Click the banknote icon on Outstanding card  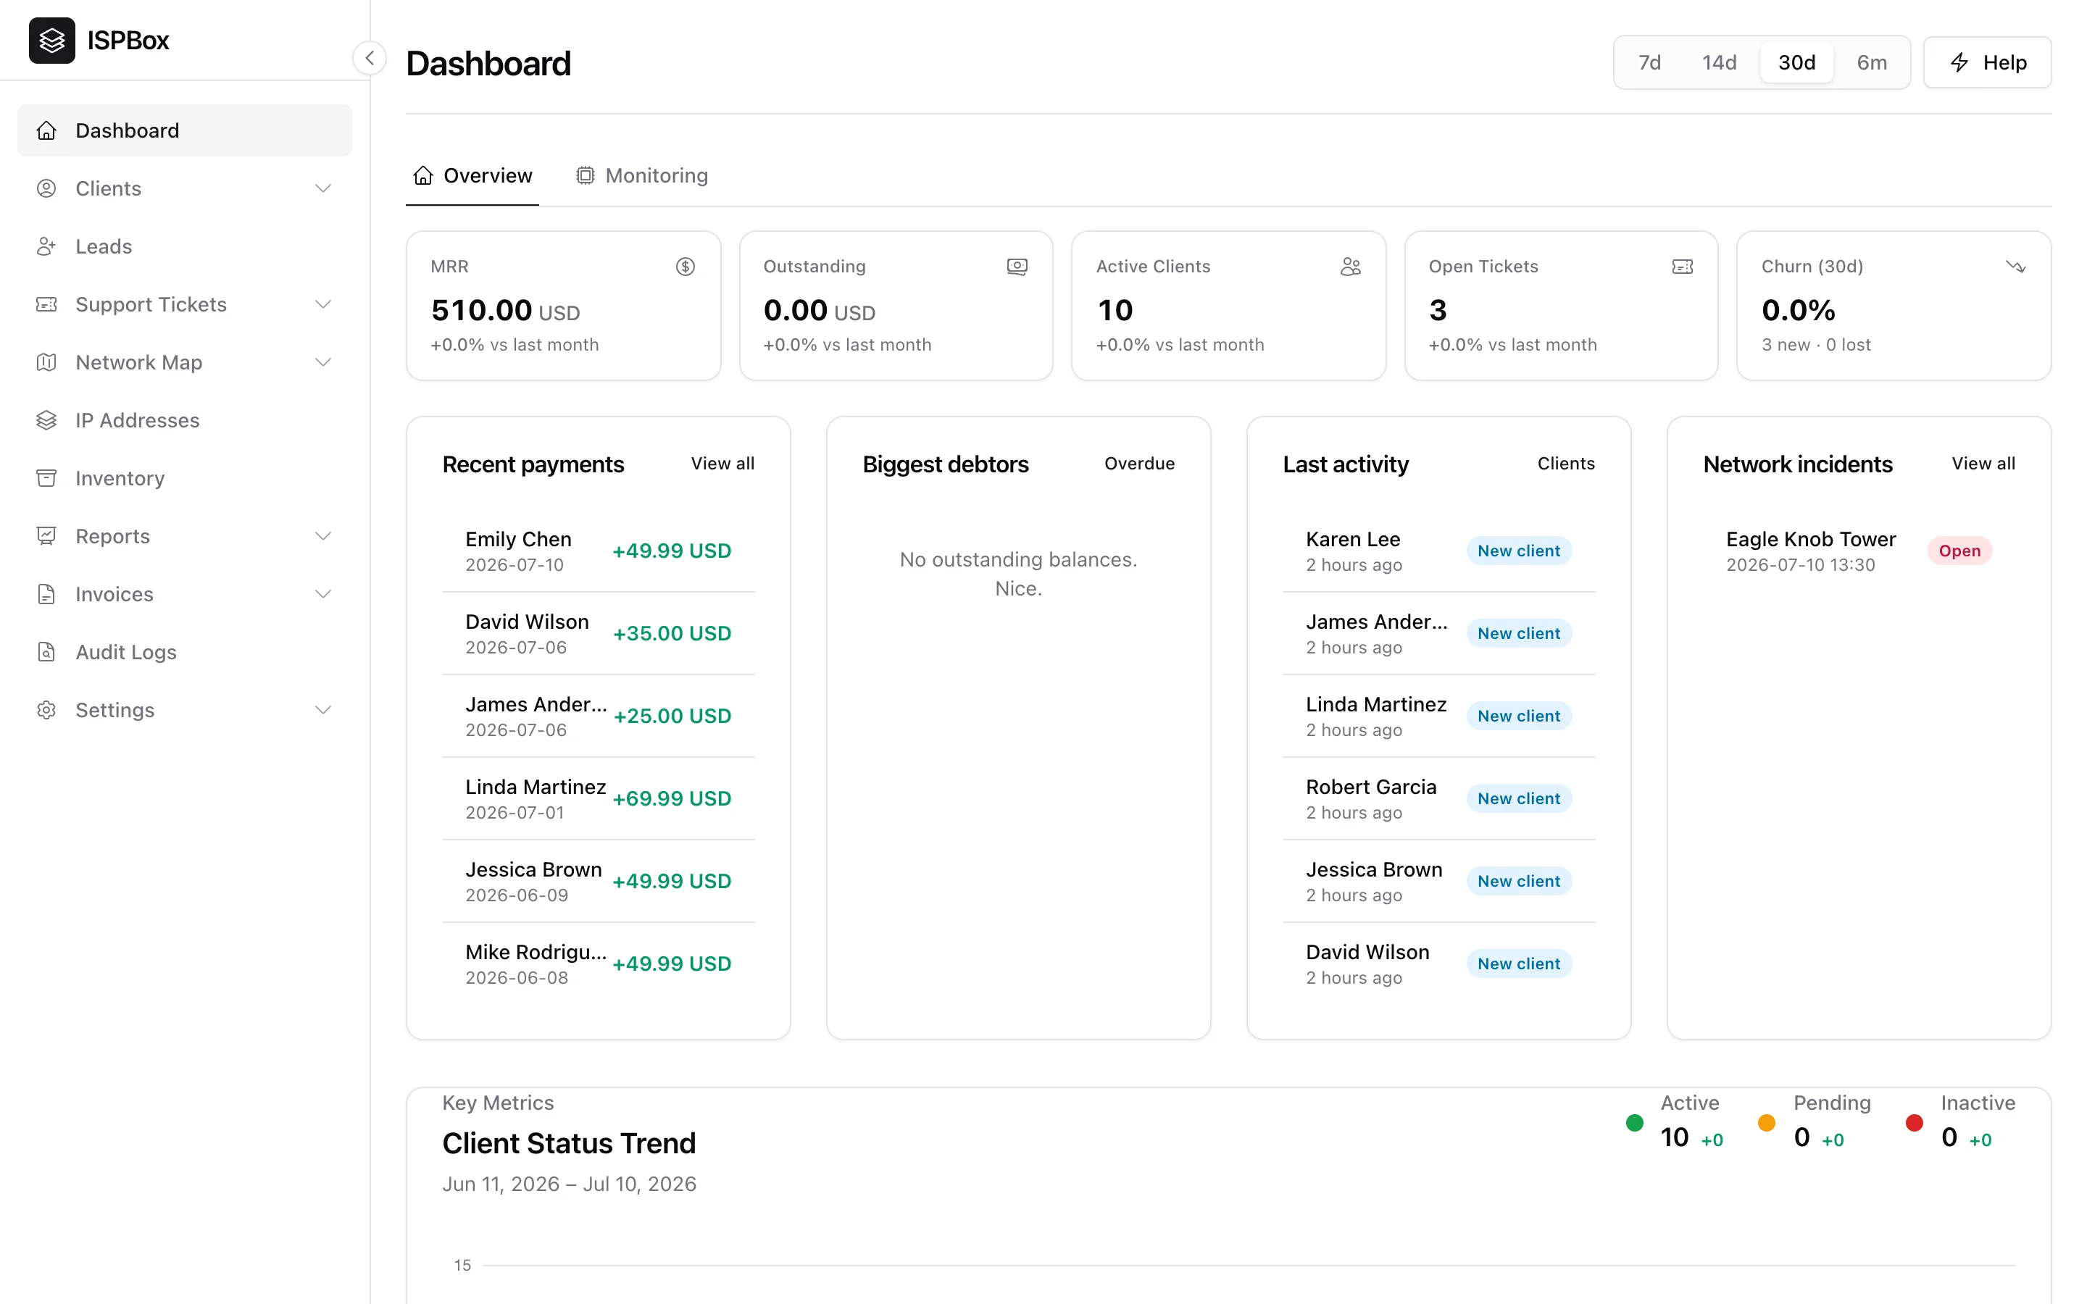pyautogui.click(x=1017, y=267)
